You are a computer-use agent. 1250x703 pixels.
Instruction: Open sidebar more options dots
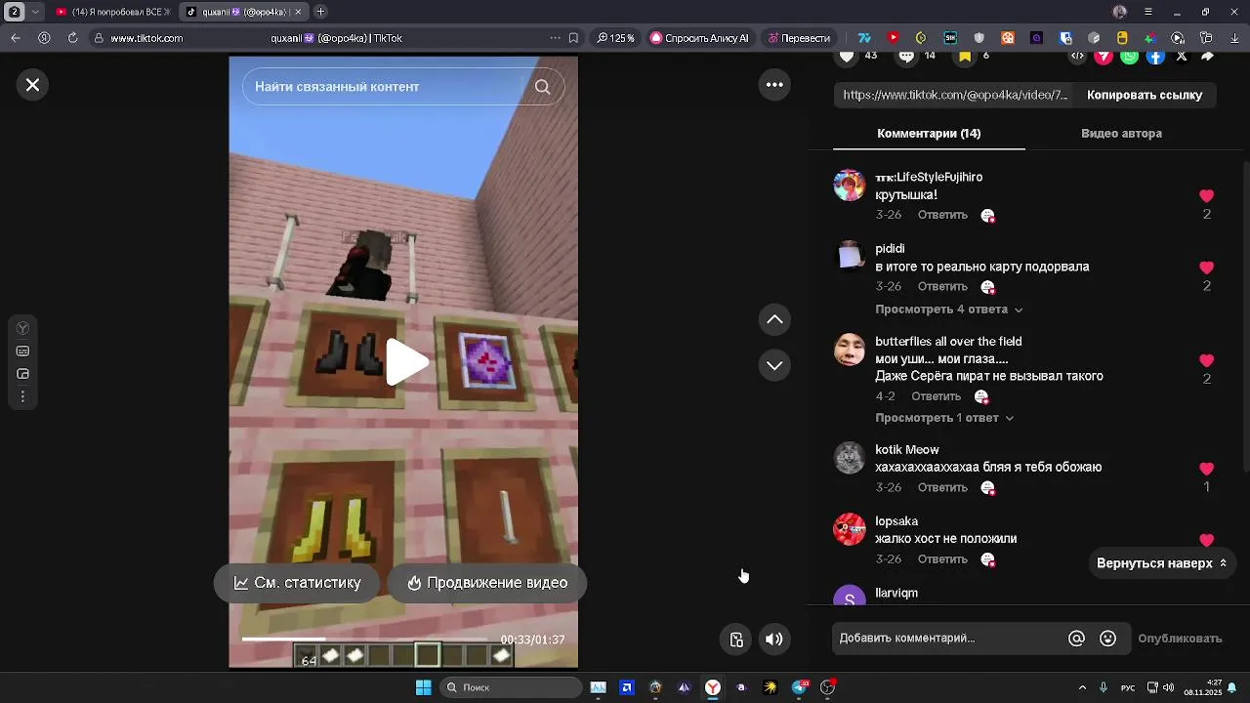click(x=22, y=397)
